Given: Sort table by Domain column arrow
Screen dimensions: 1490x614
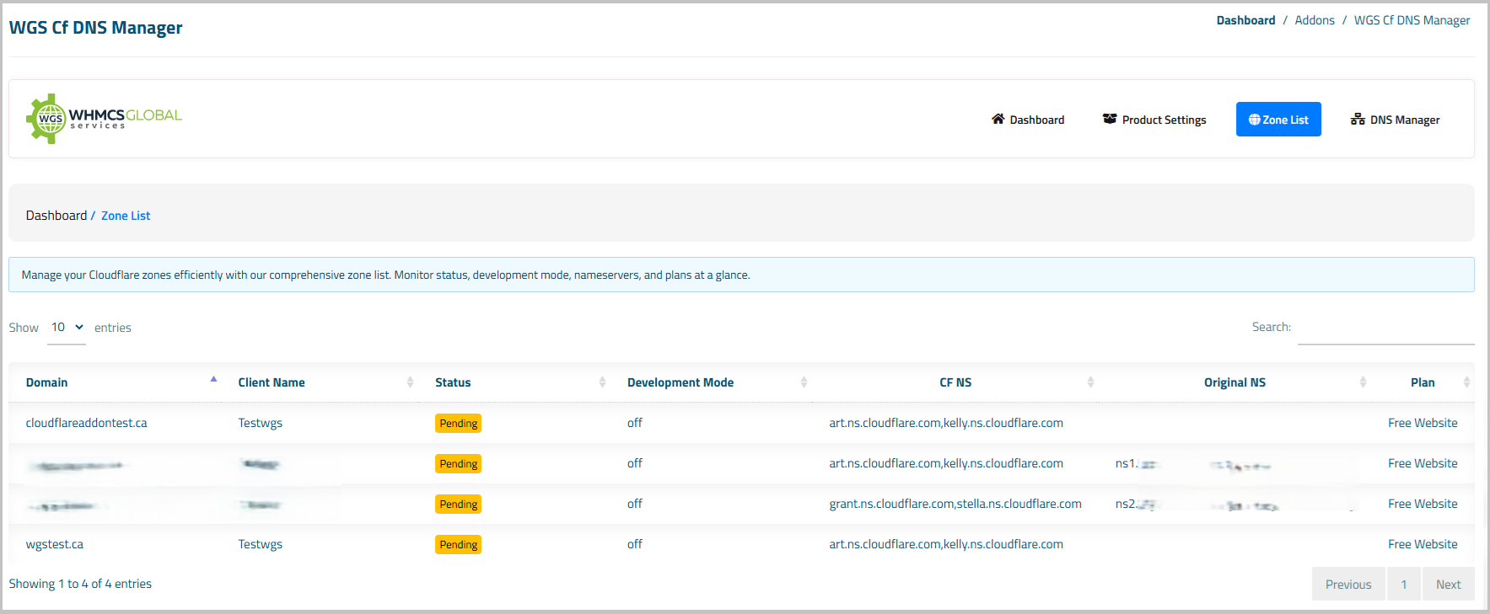Looking at the screenshot, I should click(x=213, y=381).
